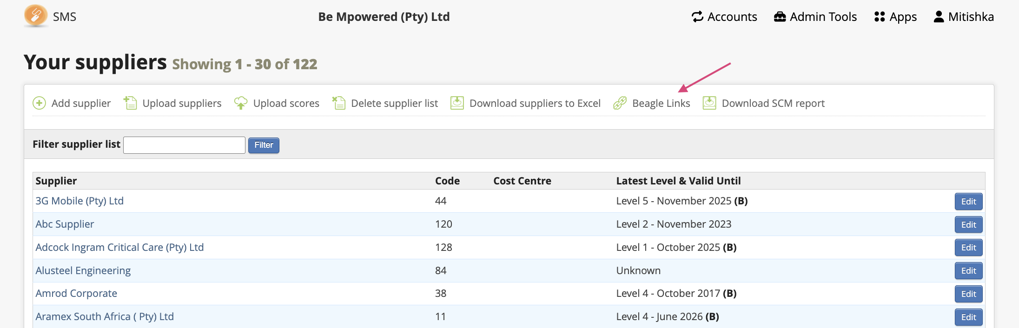
Task: Click code 128 in Adcock Ingram row
Action: coord(443,247)
